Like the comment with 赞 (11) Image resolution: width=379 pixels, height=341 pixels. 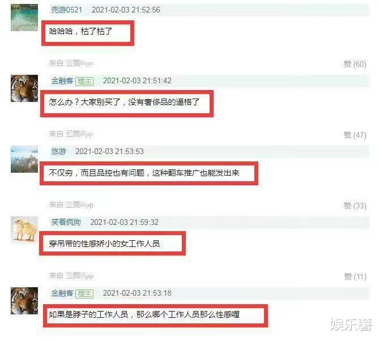(355, 276)
